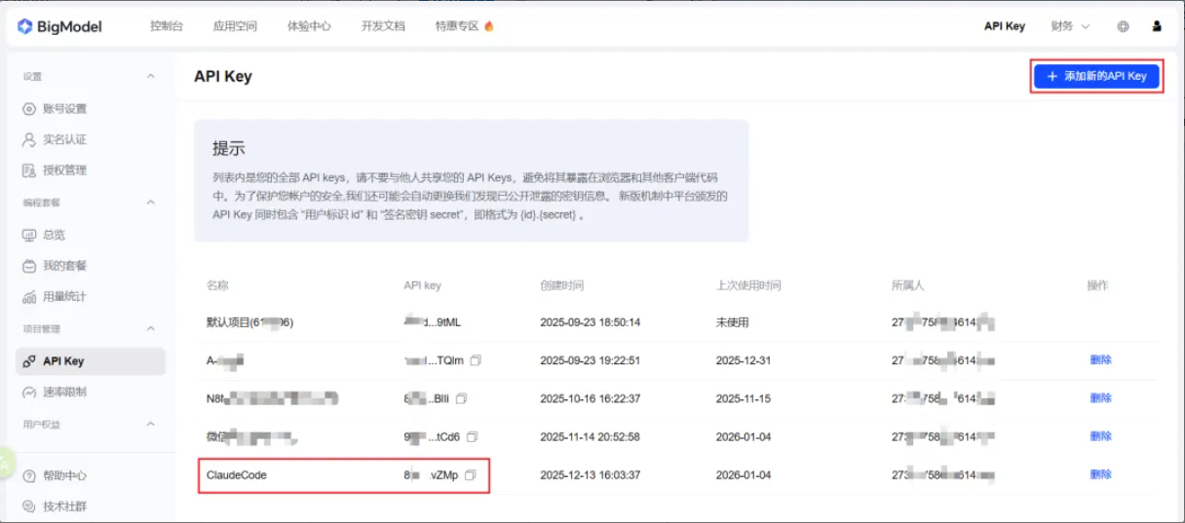Click the globe language icon
The image size is (1185, 523).
point(1123,26)
